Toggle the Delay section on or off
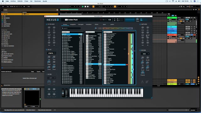This screenshot has height=113, width=201. (x=46, y=50)
